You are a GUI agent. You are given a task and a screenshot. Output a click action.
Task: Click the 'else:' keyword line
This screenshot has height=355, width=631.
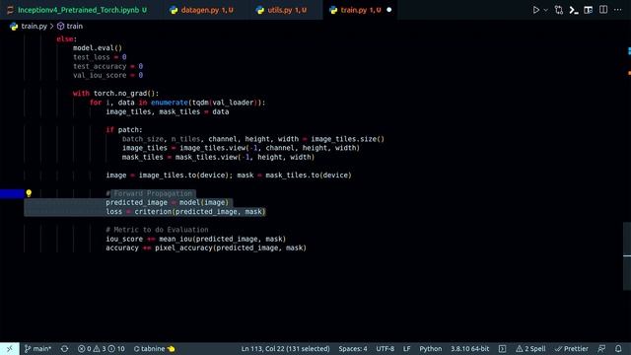tap(66, 39)
